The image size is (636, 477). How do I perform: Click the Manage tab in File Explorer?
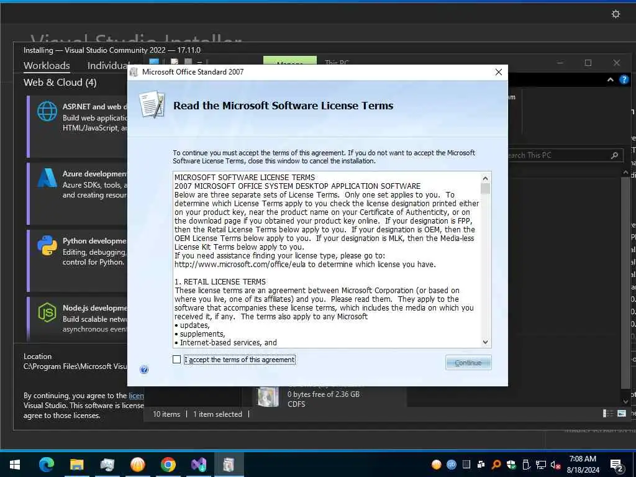click(290, 61)
